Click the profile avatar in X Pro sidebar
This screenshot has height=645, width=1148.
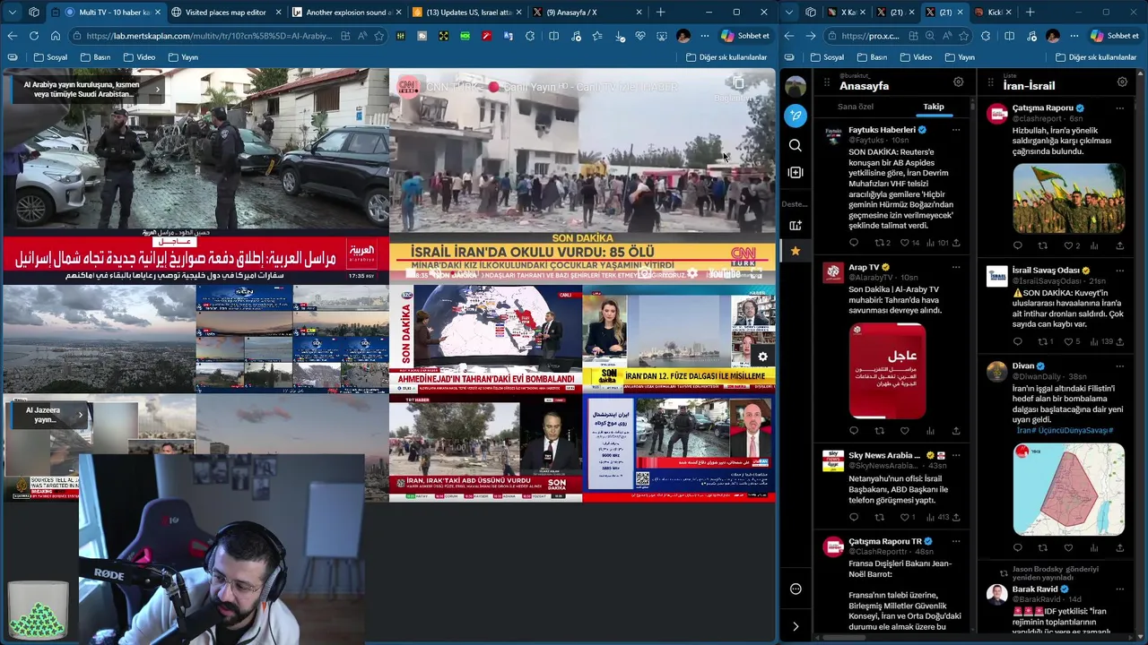pyautogui.click(x=796, y=86)
